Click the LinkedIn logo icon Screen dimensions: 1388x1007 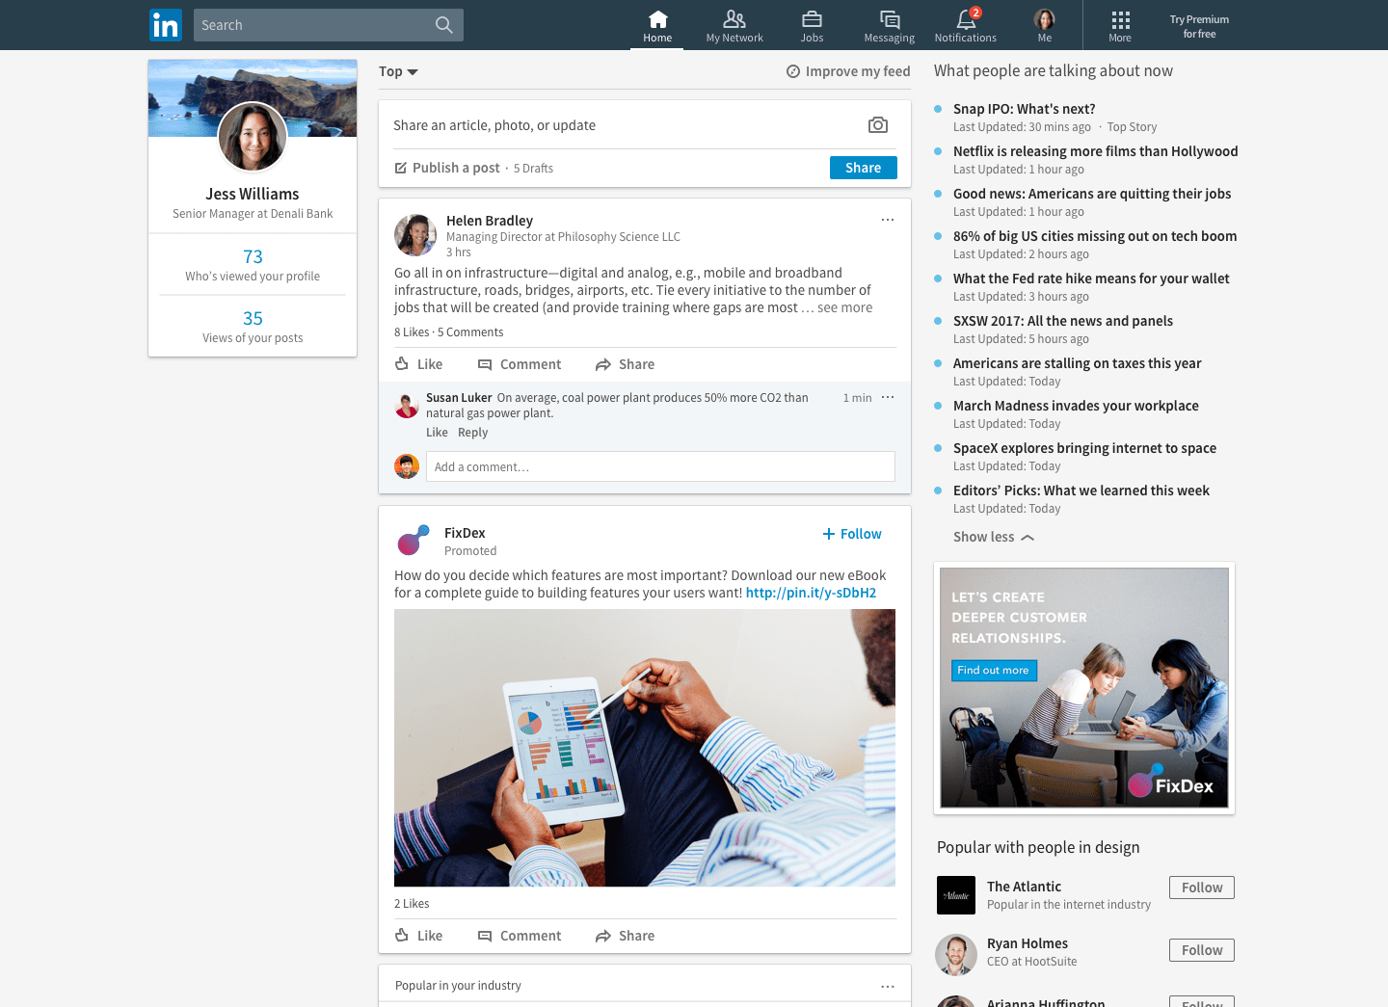[x=166, y=25]
